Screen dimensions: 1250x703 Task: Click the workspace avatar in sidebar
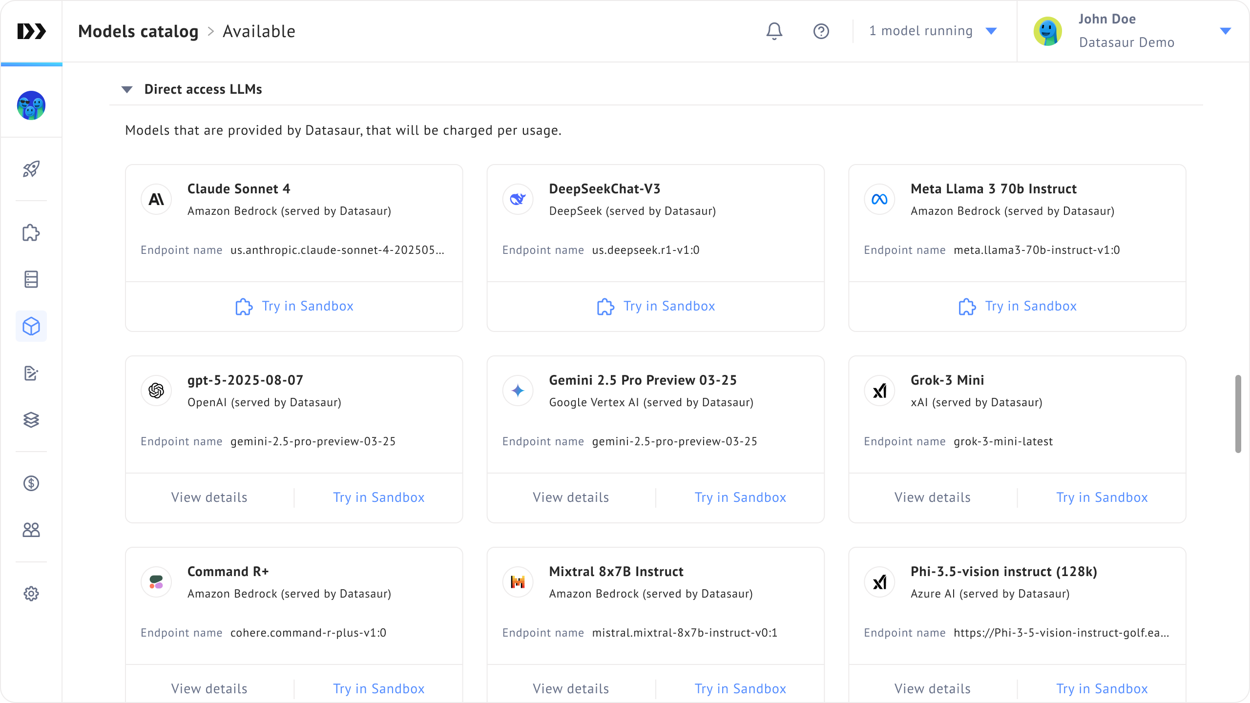(x=31, y=105)
